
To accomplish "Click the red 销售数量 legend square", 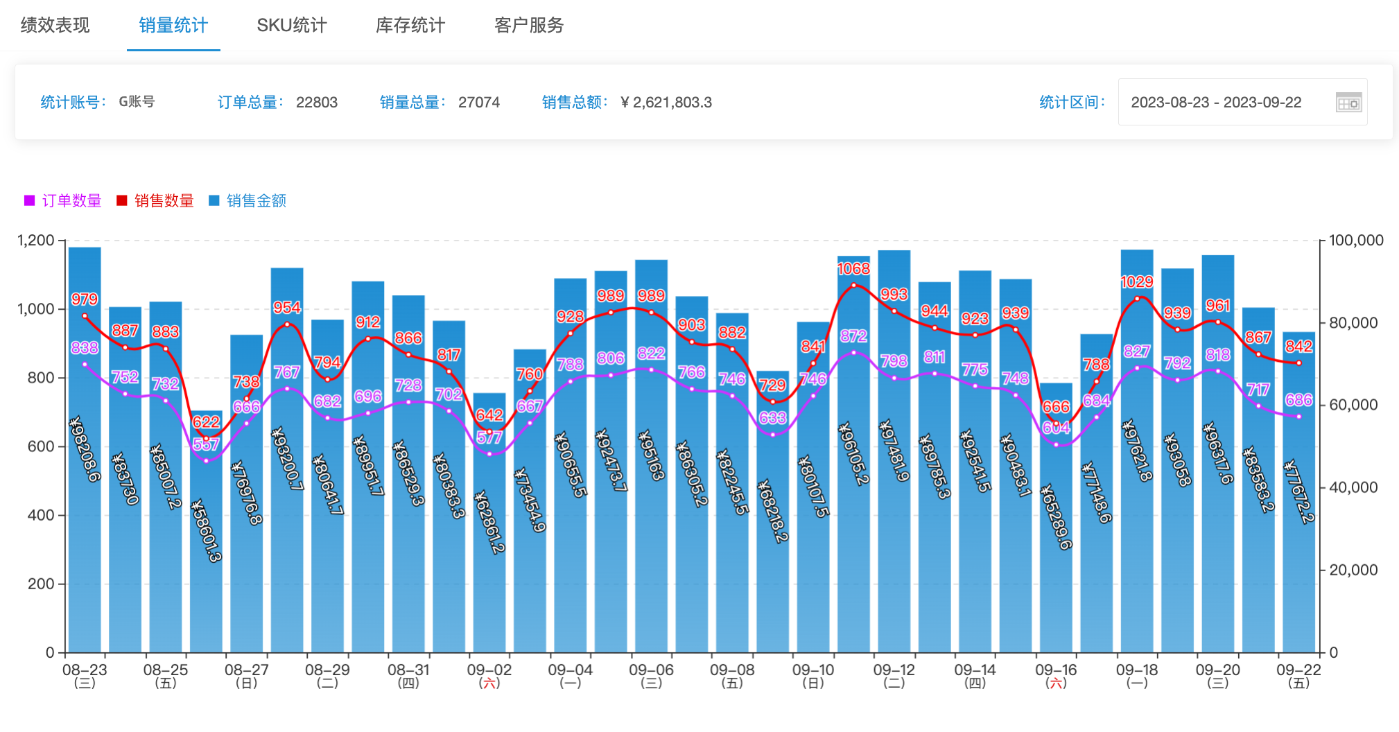I will pos(122,201).
